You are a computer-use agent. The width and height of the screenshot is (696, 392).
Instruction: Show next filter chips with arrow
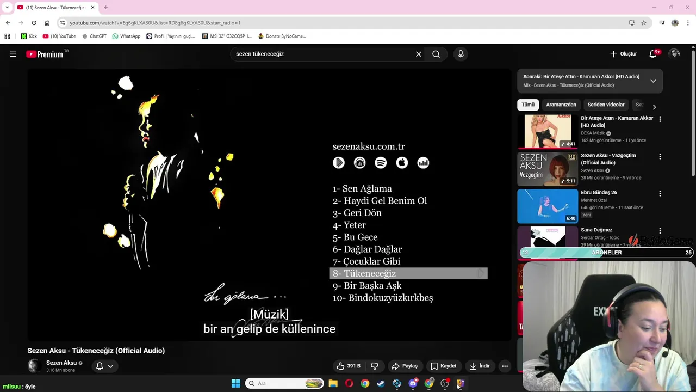654,107
